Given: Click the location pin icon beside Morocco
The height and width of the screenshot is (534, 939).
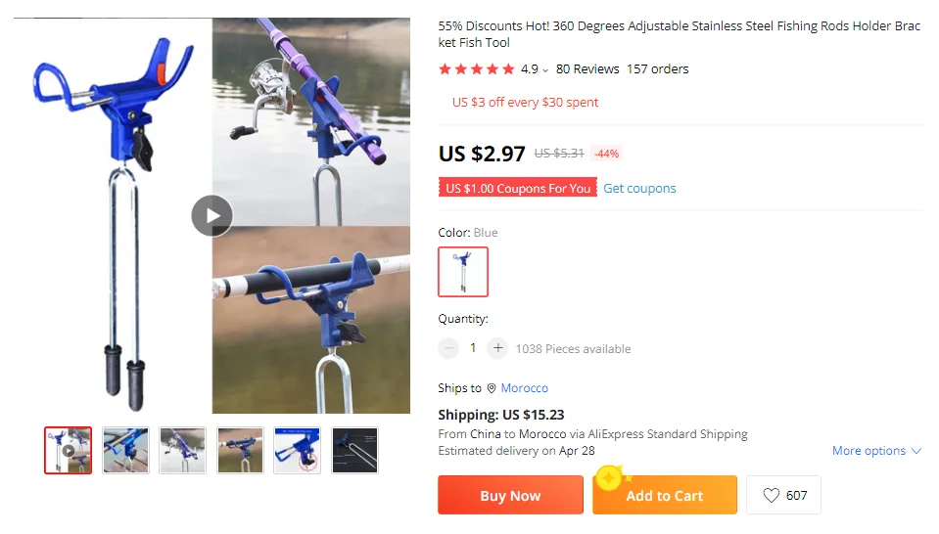Looking at the screenshot, I should 492,388.
